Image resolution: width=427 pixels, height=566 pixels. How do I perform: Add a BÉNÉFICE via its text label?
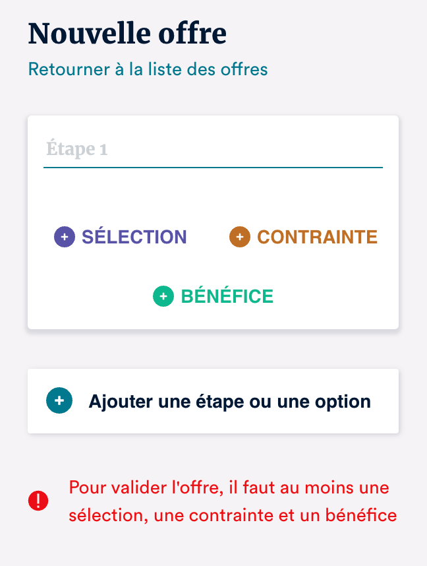[x=227, y=297]
